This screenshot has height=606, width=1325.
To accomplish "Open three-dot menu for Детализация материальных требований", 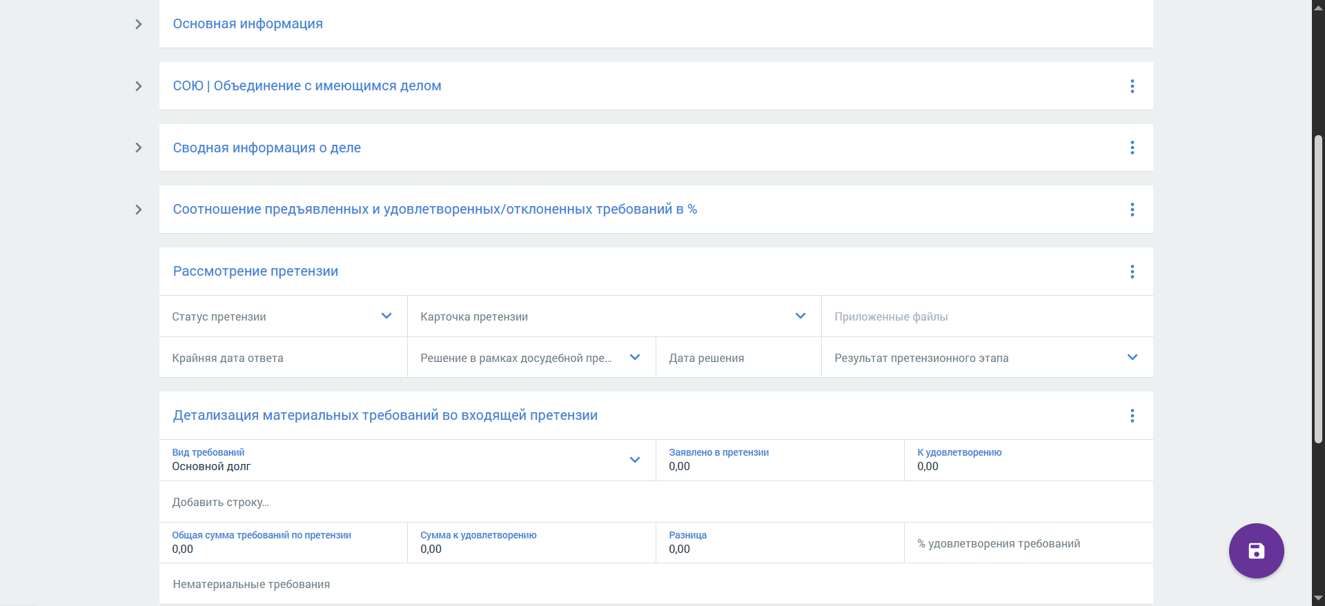I will [x=1132, y=416].
